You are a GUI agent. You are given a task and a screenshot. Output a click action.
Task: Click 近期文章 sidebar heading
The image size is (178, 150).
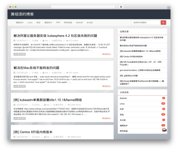click(x=124, y=32)
